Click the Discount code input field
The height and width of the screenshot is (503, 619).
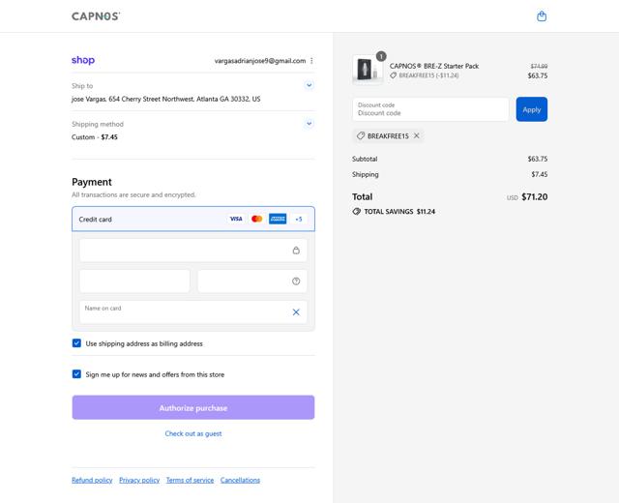pyautogui.click(x=430, y=109)
